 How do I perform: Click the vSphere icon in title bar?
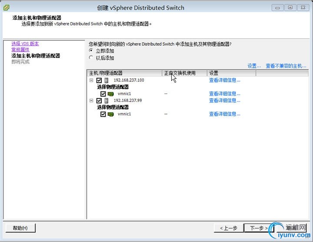6,8
